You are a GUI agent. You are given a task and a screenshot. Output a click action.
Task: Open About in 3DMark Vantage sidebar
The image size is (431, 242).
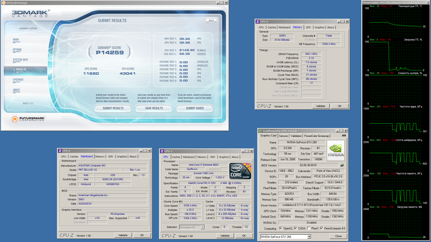[16, 90]
